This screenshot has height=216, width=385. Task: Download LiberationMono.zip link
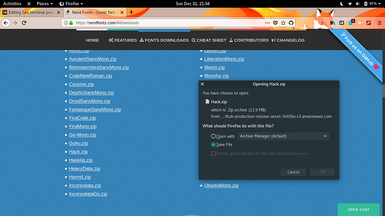(x=224, y=59)
